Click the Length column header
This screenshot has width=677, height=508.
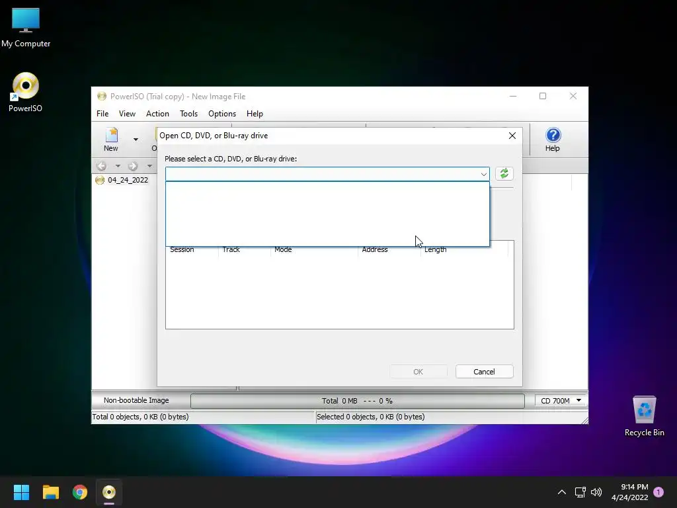pos(465,249)
